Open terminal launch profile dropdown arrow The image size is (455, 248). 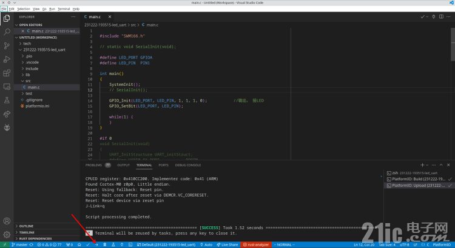(x=427, y=165)
